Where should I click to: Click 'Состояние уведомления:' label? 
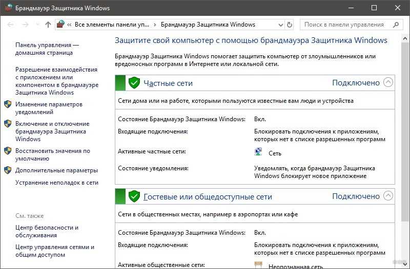tap(153, 168)
